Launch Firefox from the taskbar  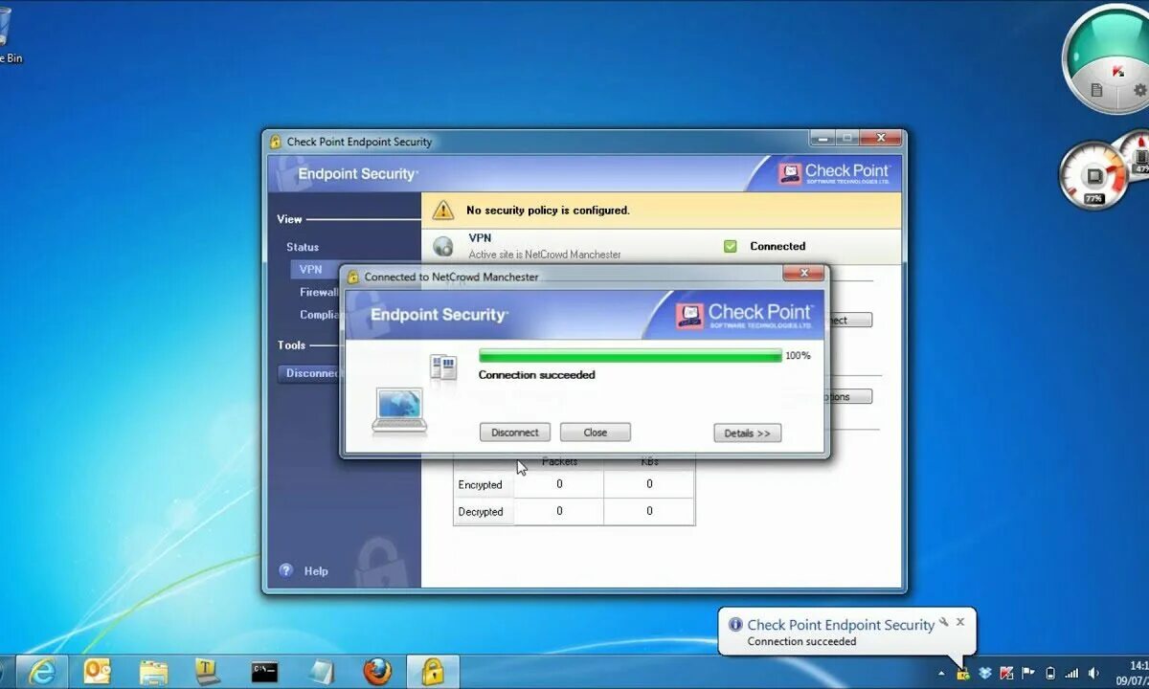[377, 671]
